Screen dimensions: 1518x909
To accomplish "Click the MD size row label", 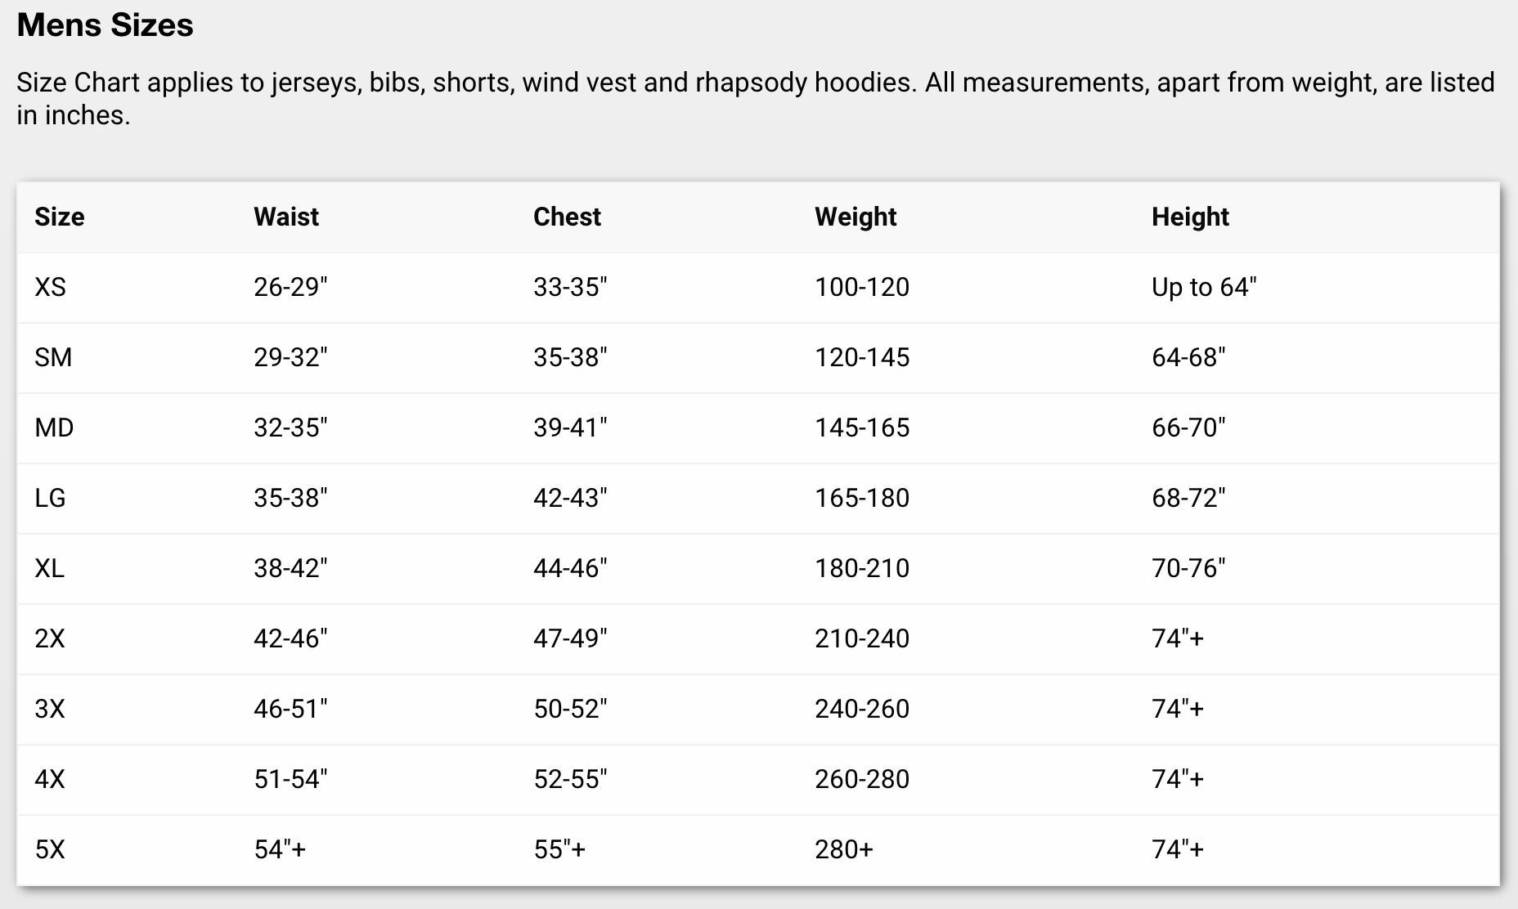I will click(54, 428).
